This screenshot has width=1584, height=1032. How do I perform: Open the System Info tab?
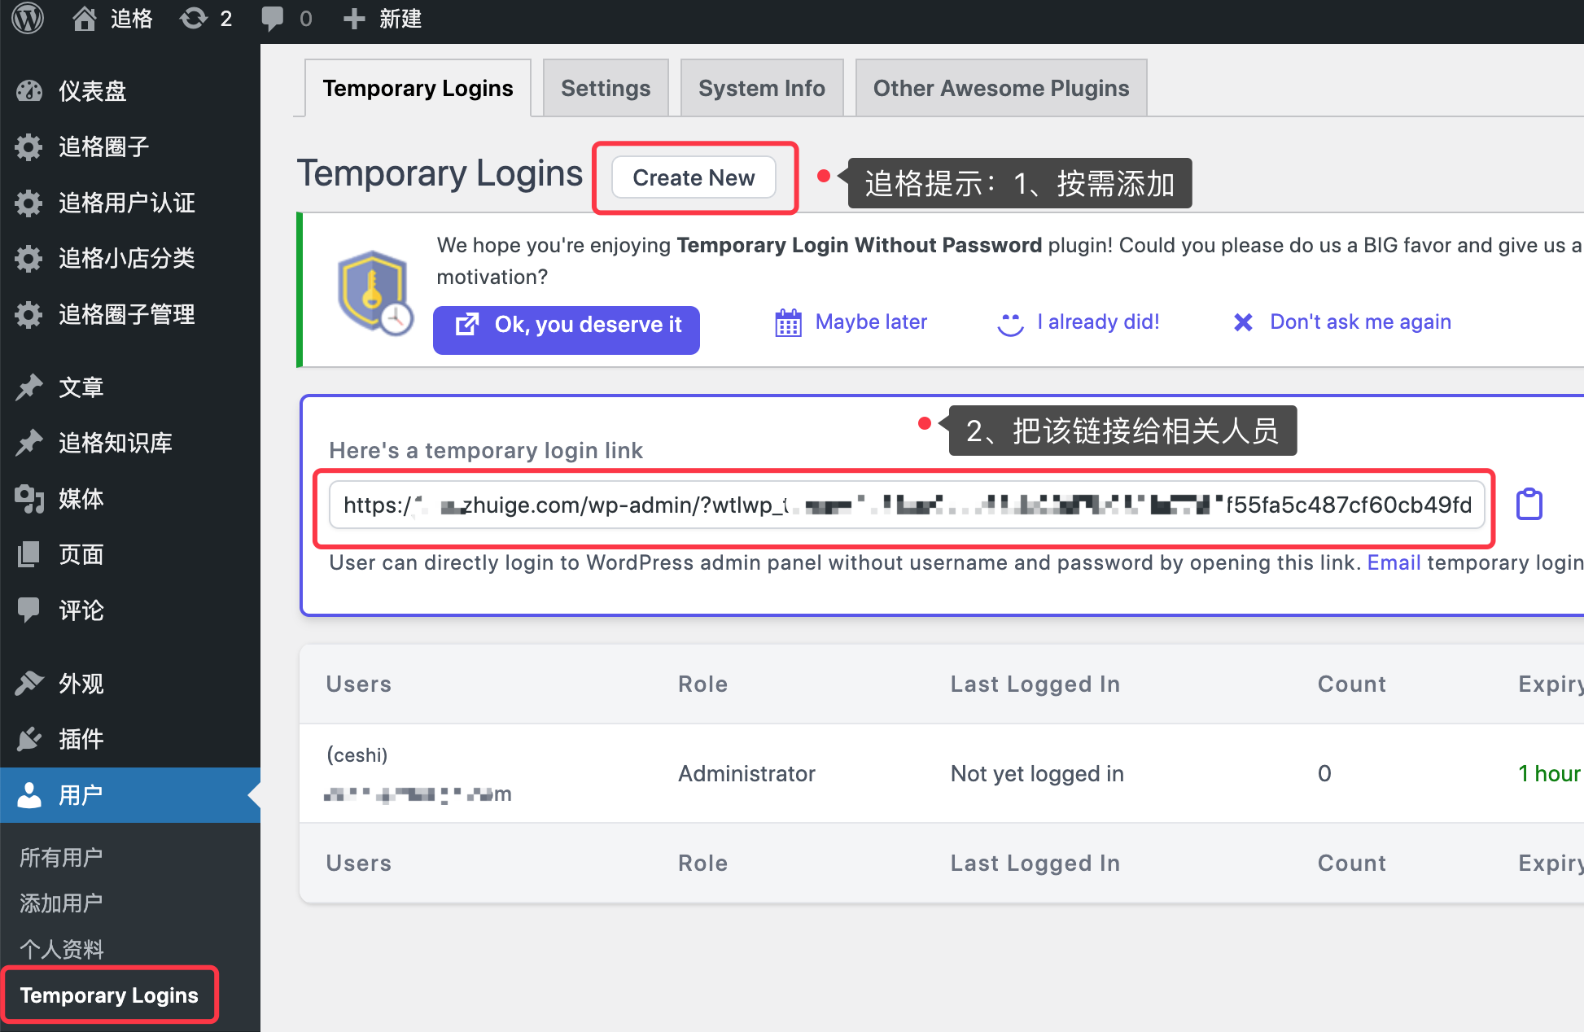coord(762,88)
